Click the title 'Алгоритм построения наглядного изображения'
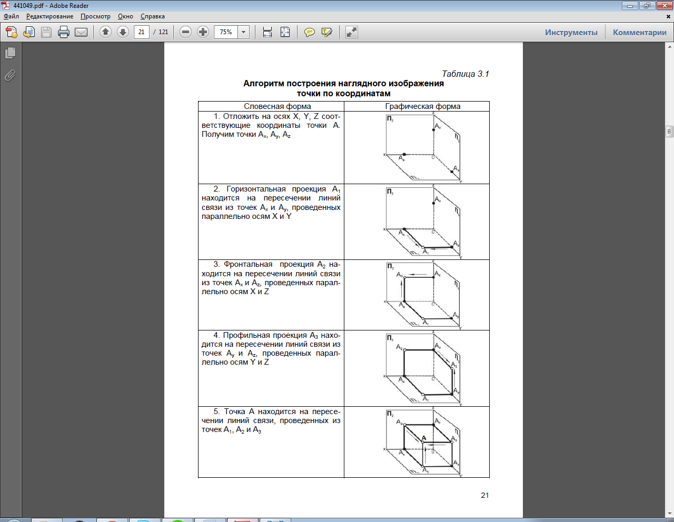Image resolution: width=674 pixels, height=522 pixels. (x=343, y=84)
